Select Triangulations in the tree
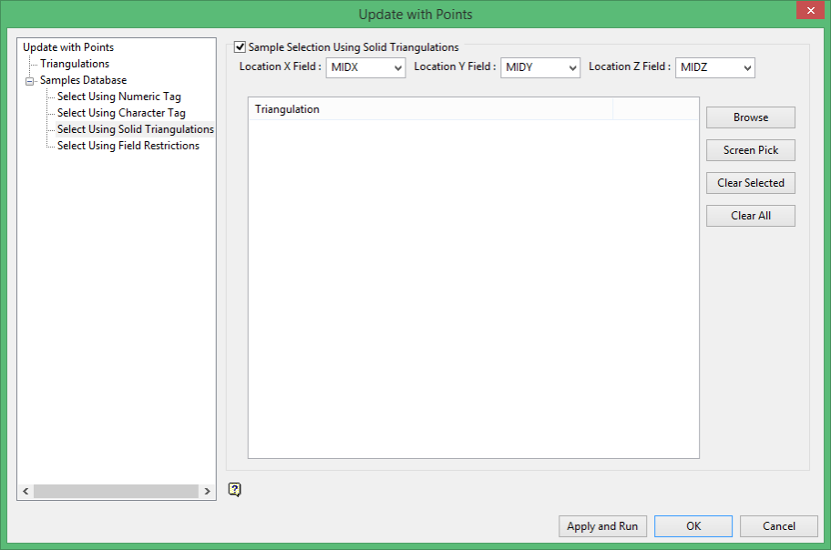This screenshot has height=550, width=831. 75,64
